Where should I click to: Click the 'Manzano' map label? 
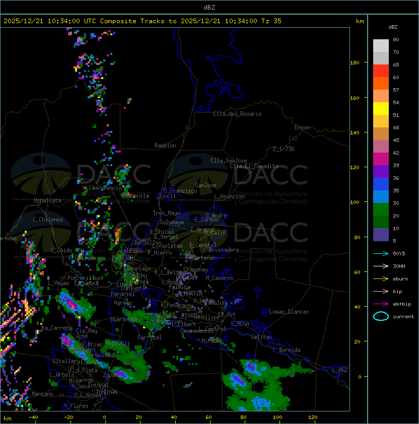point(42,394)
